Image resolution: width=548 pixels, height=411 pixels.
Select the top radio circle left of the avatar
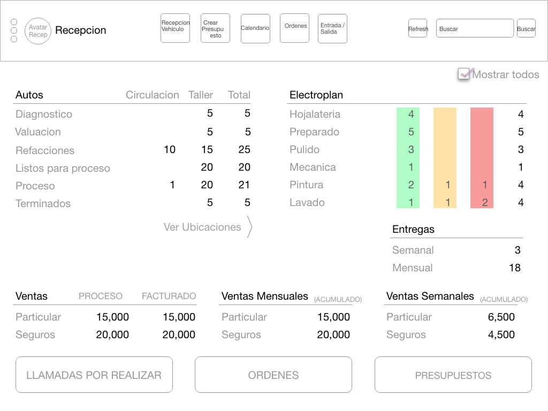pyautogui.click(x=14, y=22)
